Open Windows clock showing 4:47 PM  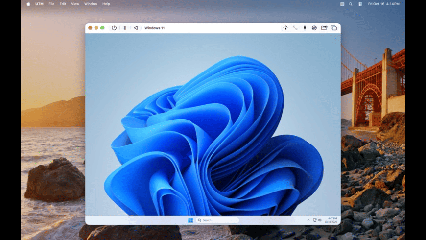tap(331, 220)
